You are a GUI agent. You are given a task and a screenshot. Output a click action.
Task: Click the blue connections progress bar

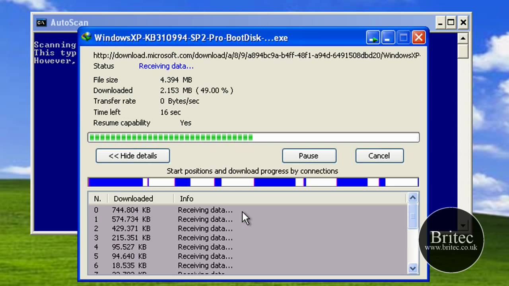click(x=253, y=182)
